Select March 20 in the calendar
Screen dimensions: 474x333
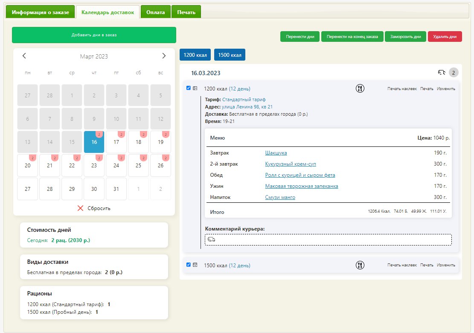coord(28,165)
